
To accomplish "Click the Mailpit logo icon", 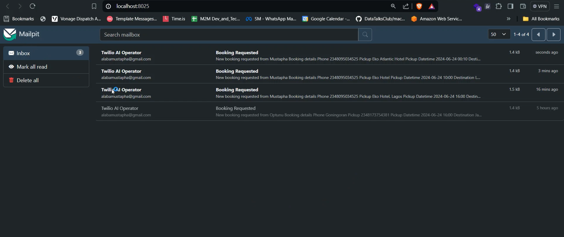I will 10,34.
